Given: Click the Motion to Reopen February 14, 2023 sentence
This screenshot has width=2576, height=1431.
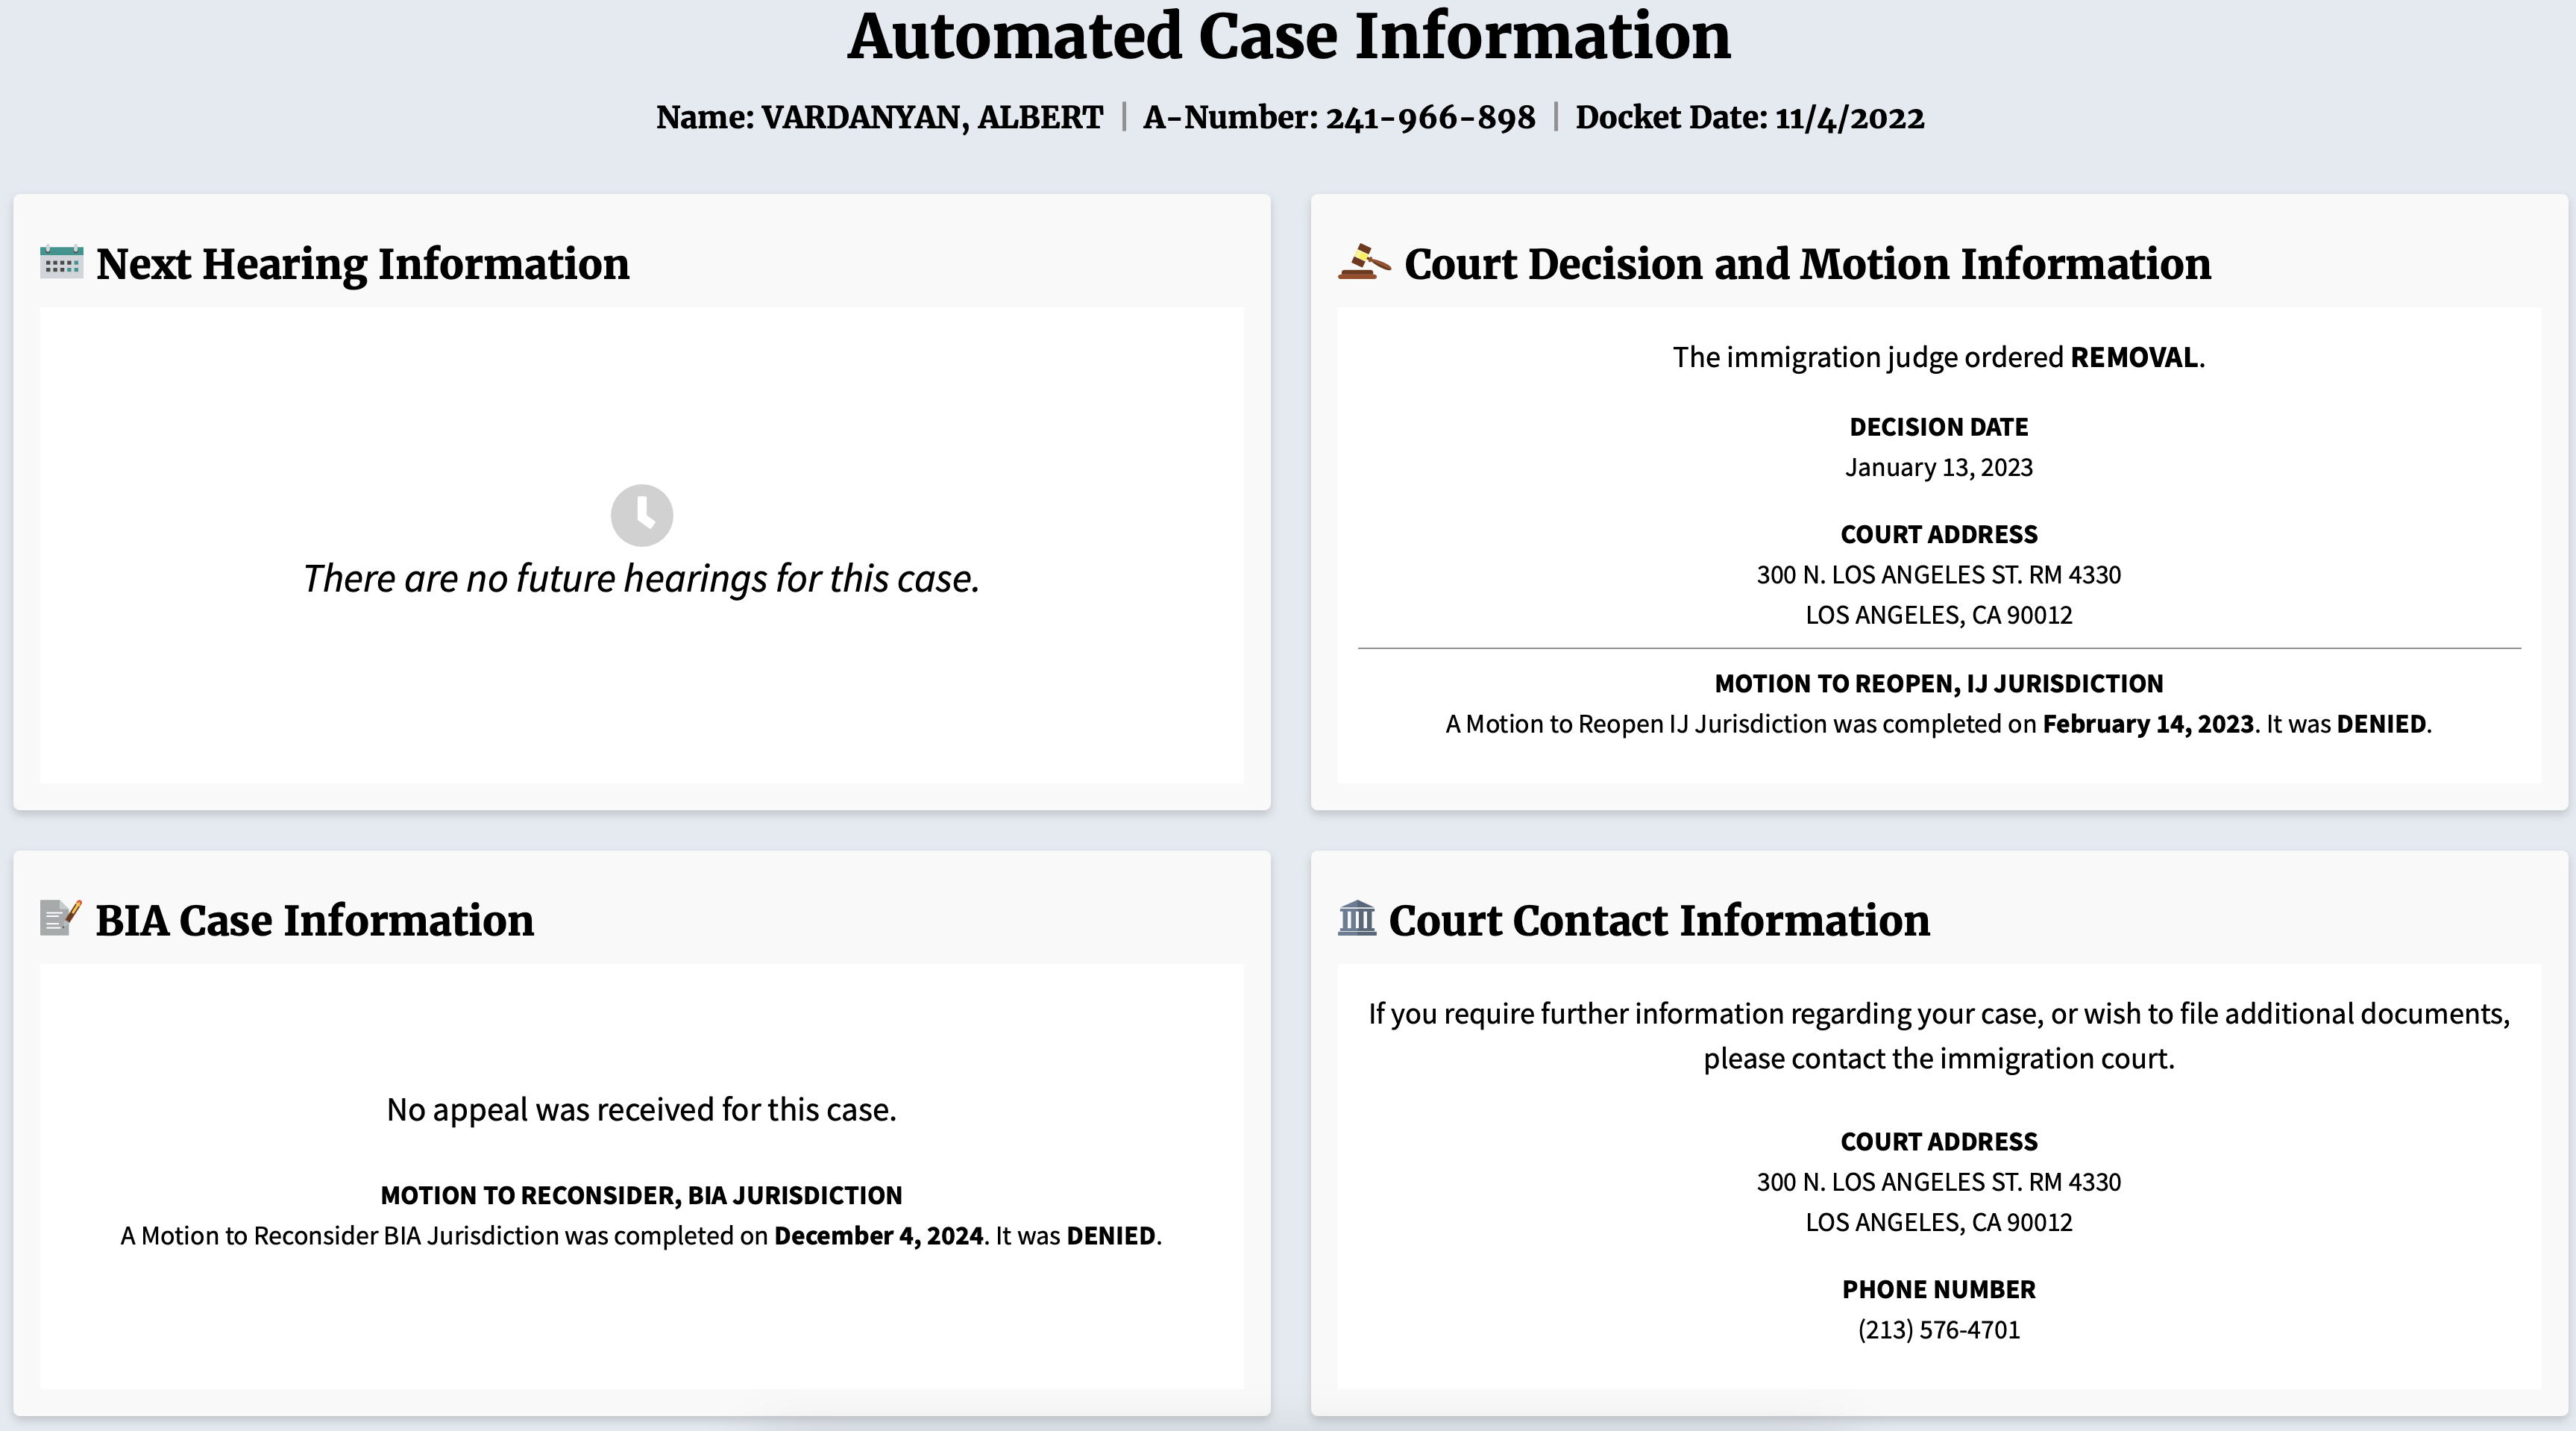Looking at the screenshot, I should click(x=1938, y=724).
